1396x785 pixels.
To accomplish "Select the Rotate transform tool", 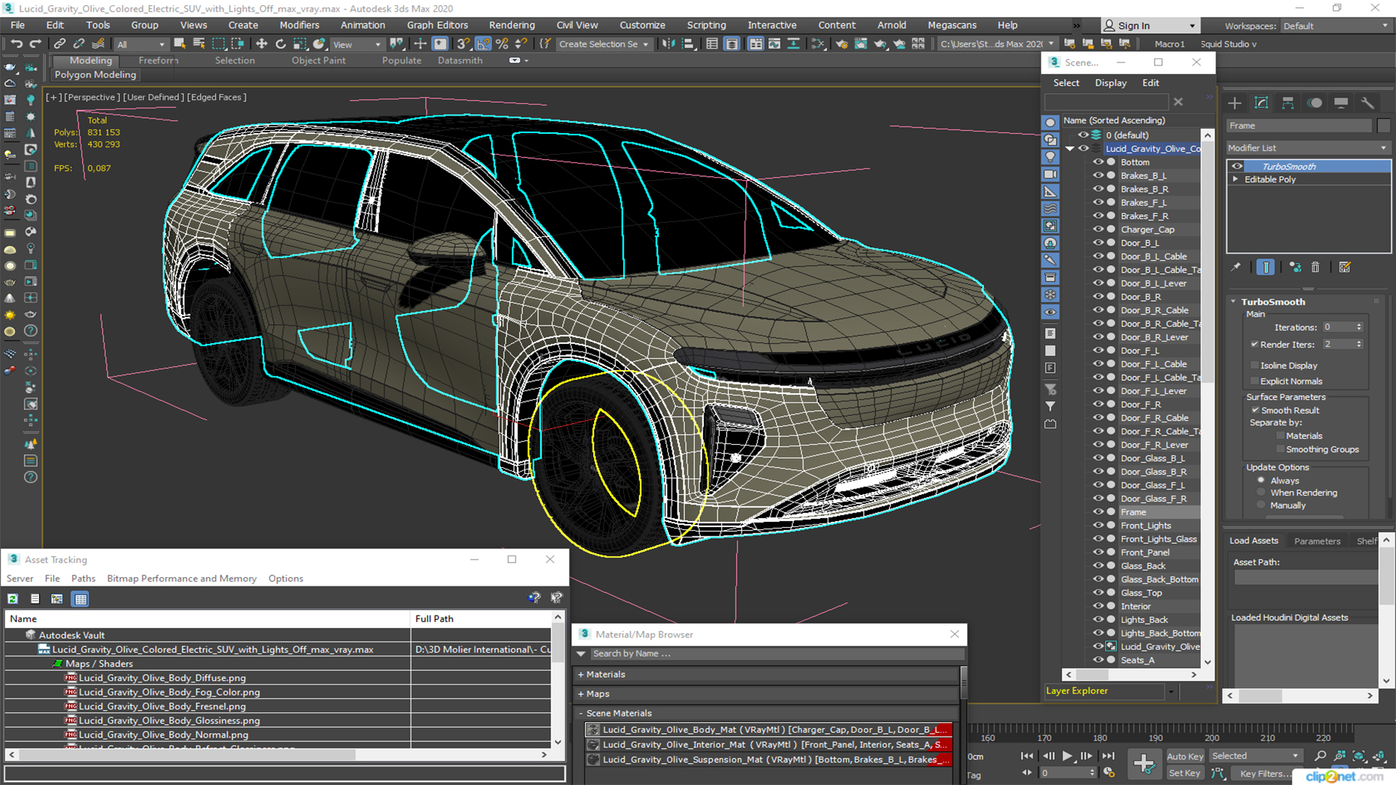I will tap(281, 44).
